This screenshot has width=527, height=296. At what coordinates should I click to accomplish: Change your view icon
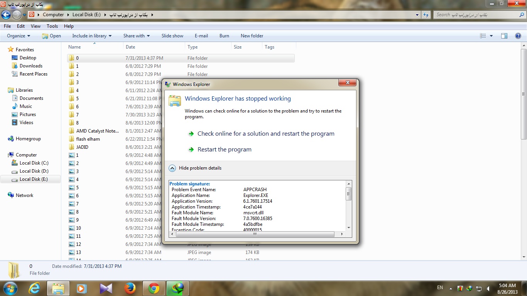click(x=483, y=36)
